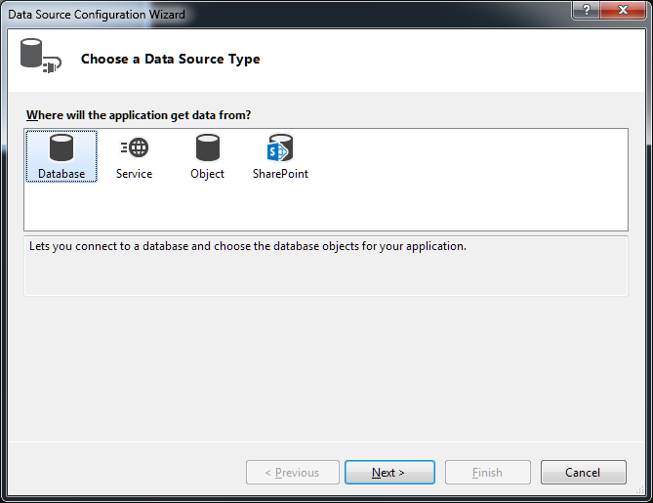653x503 pixels.
Task: Open the help question mark button
Action: coord(586,10)
